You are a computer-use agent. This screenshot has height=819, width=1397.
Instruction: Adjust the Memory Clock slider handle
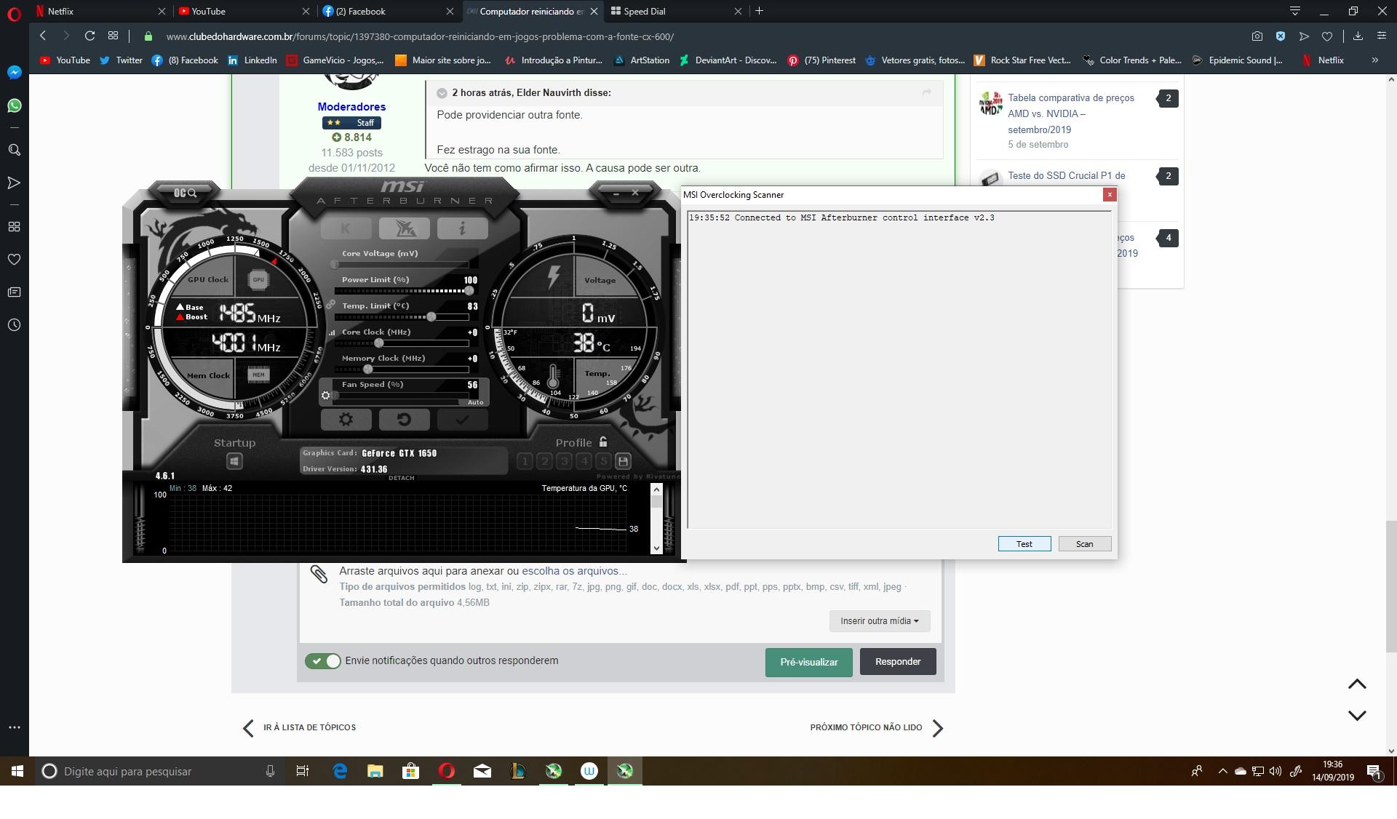(x=368, y=369)
